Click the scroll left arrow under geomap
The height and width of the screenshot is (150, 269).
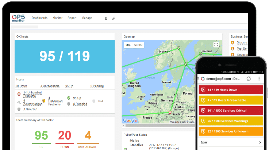tap(123, 126)
